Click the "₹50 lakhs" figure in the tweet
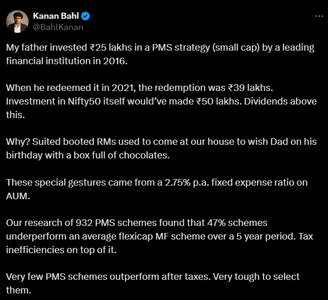This screenshot has height=300, width=328. (219, 101)
